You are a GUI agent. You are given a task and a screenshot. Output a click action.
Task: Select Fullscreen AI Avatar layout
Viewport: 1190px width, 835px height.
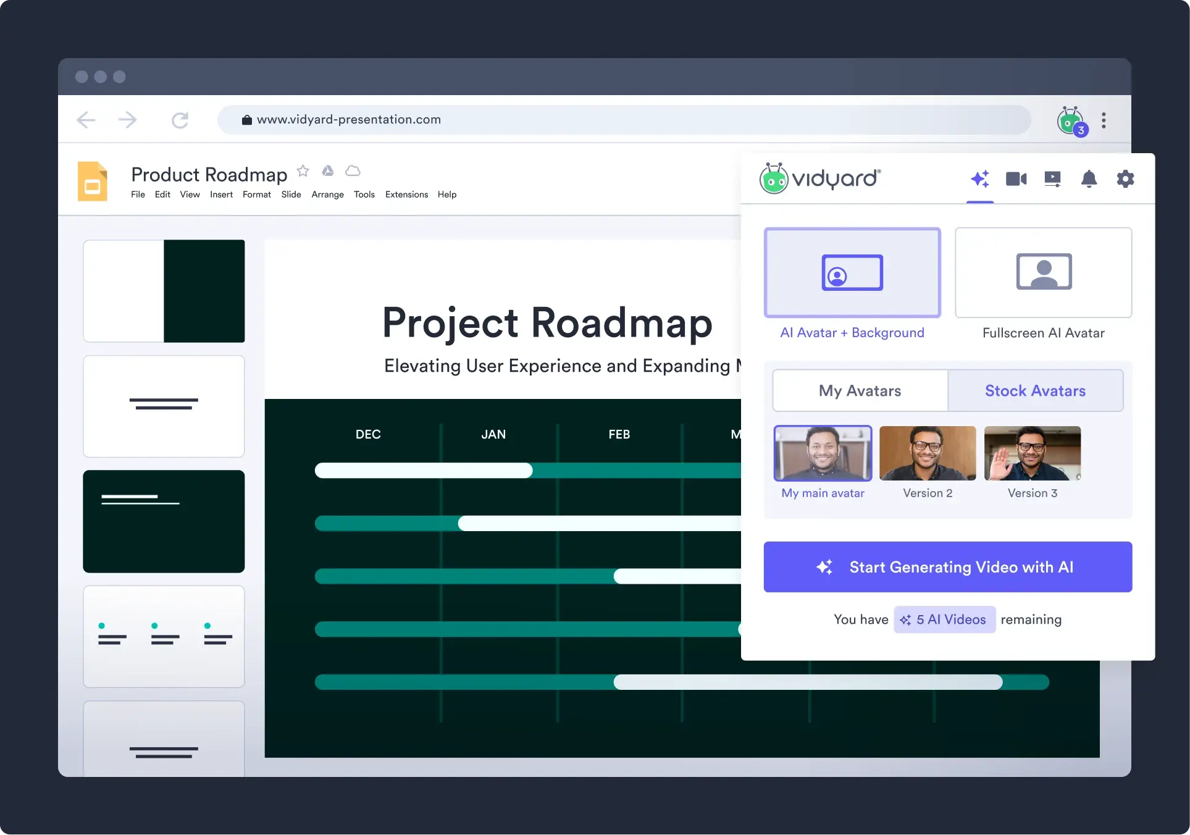(1042, 272)
